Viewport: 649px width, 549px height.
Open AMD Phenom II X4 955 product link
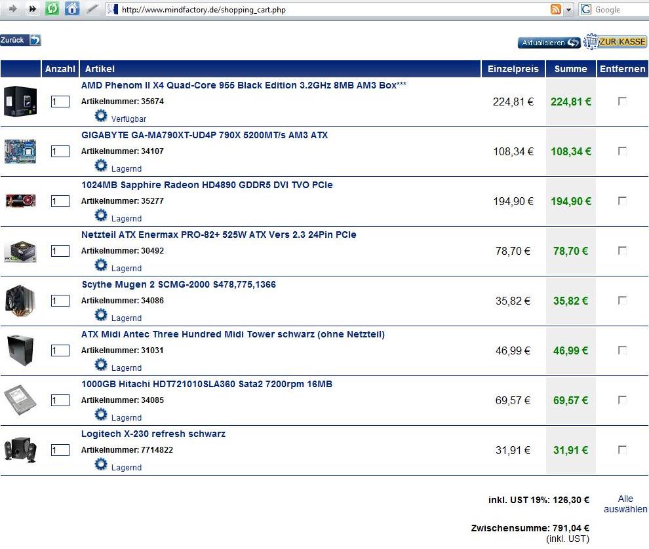243,85
